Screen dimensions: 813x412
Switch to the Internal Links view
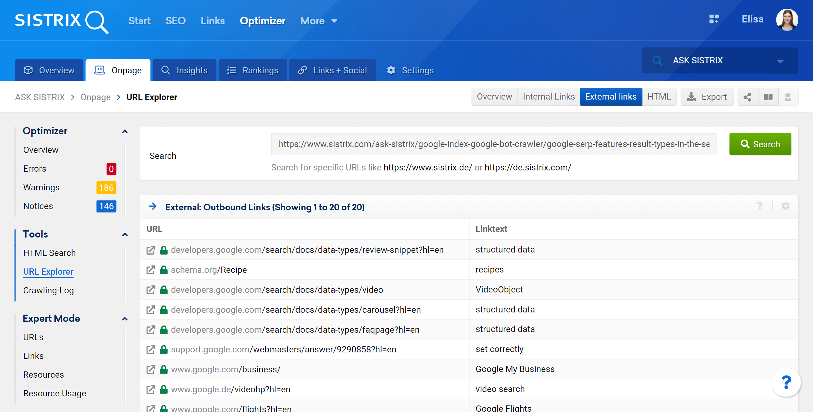coord(548,97)
